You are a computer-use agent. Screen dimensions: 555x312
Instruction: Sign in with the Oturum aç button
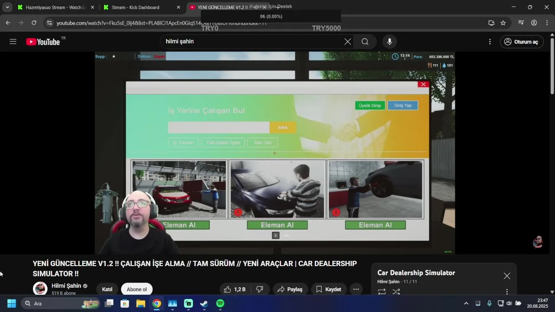[522, 42]
